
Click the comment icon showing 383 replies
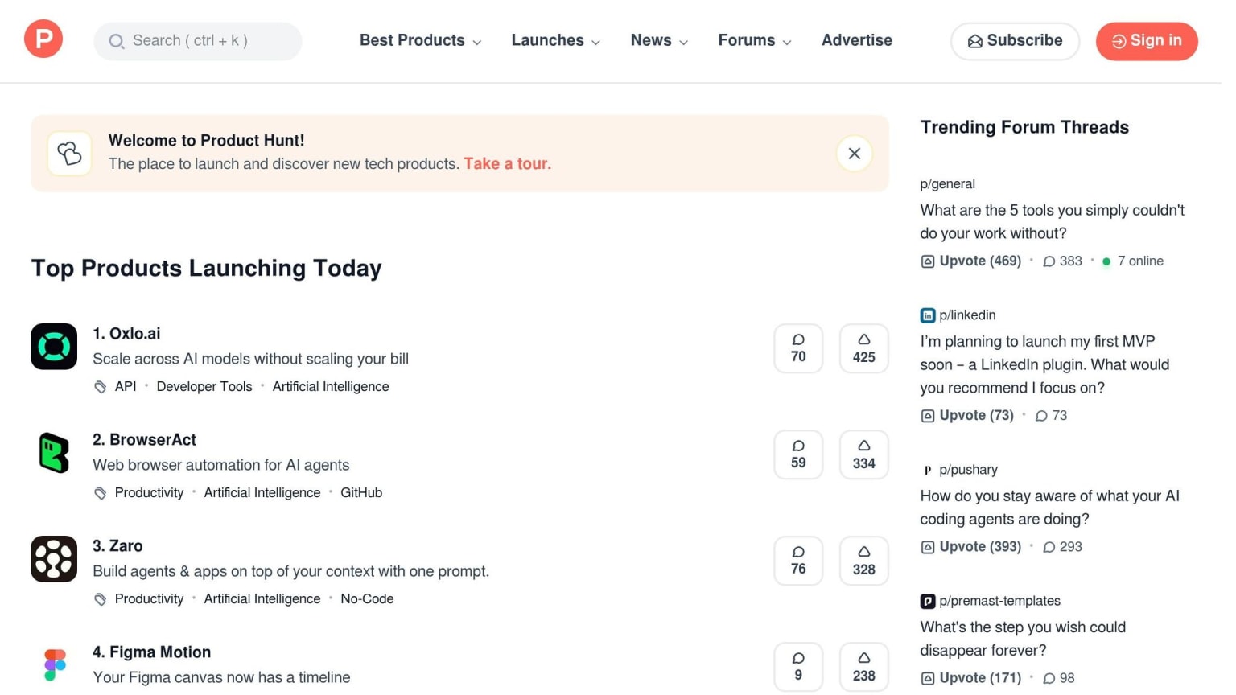pos(1049,261)
